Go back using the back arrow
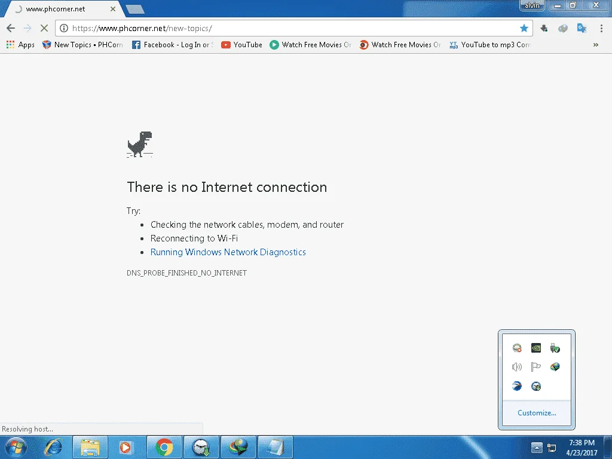The image size is (612, 459). [11, 28]
